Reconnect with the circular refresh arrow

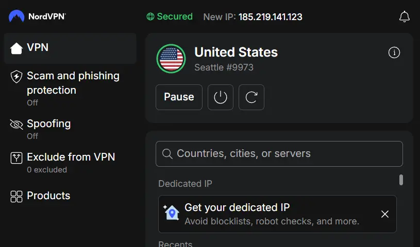pos(251,97)
